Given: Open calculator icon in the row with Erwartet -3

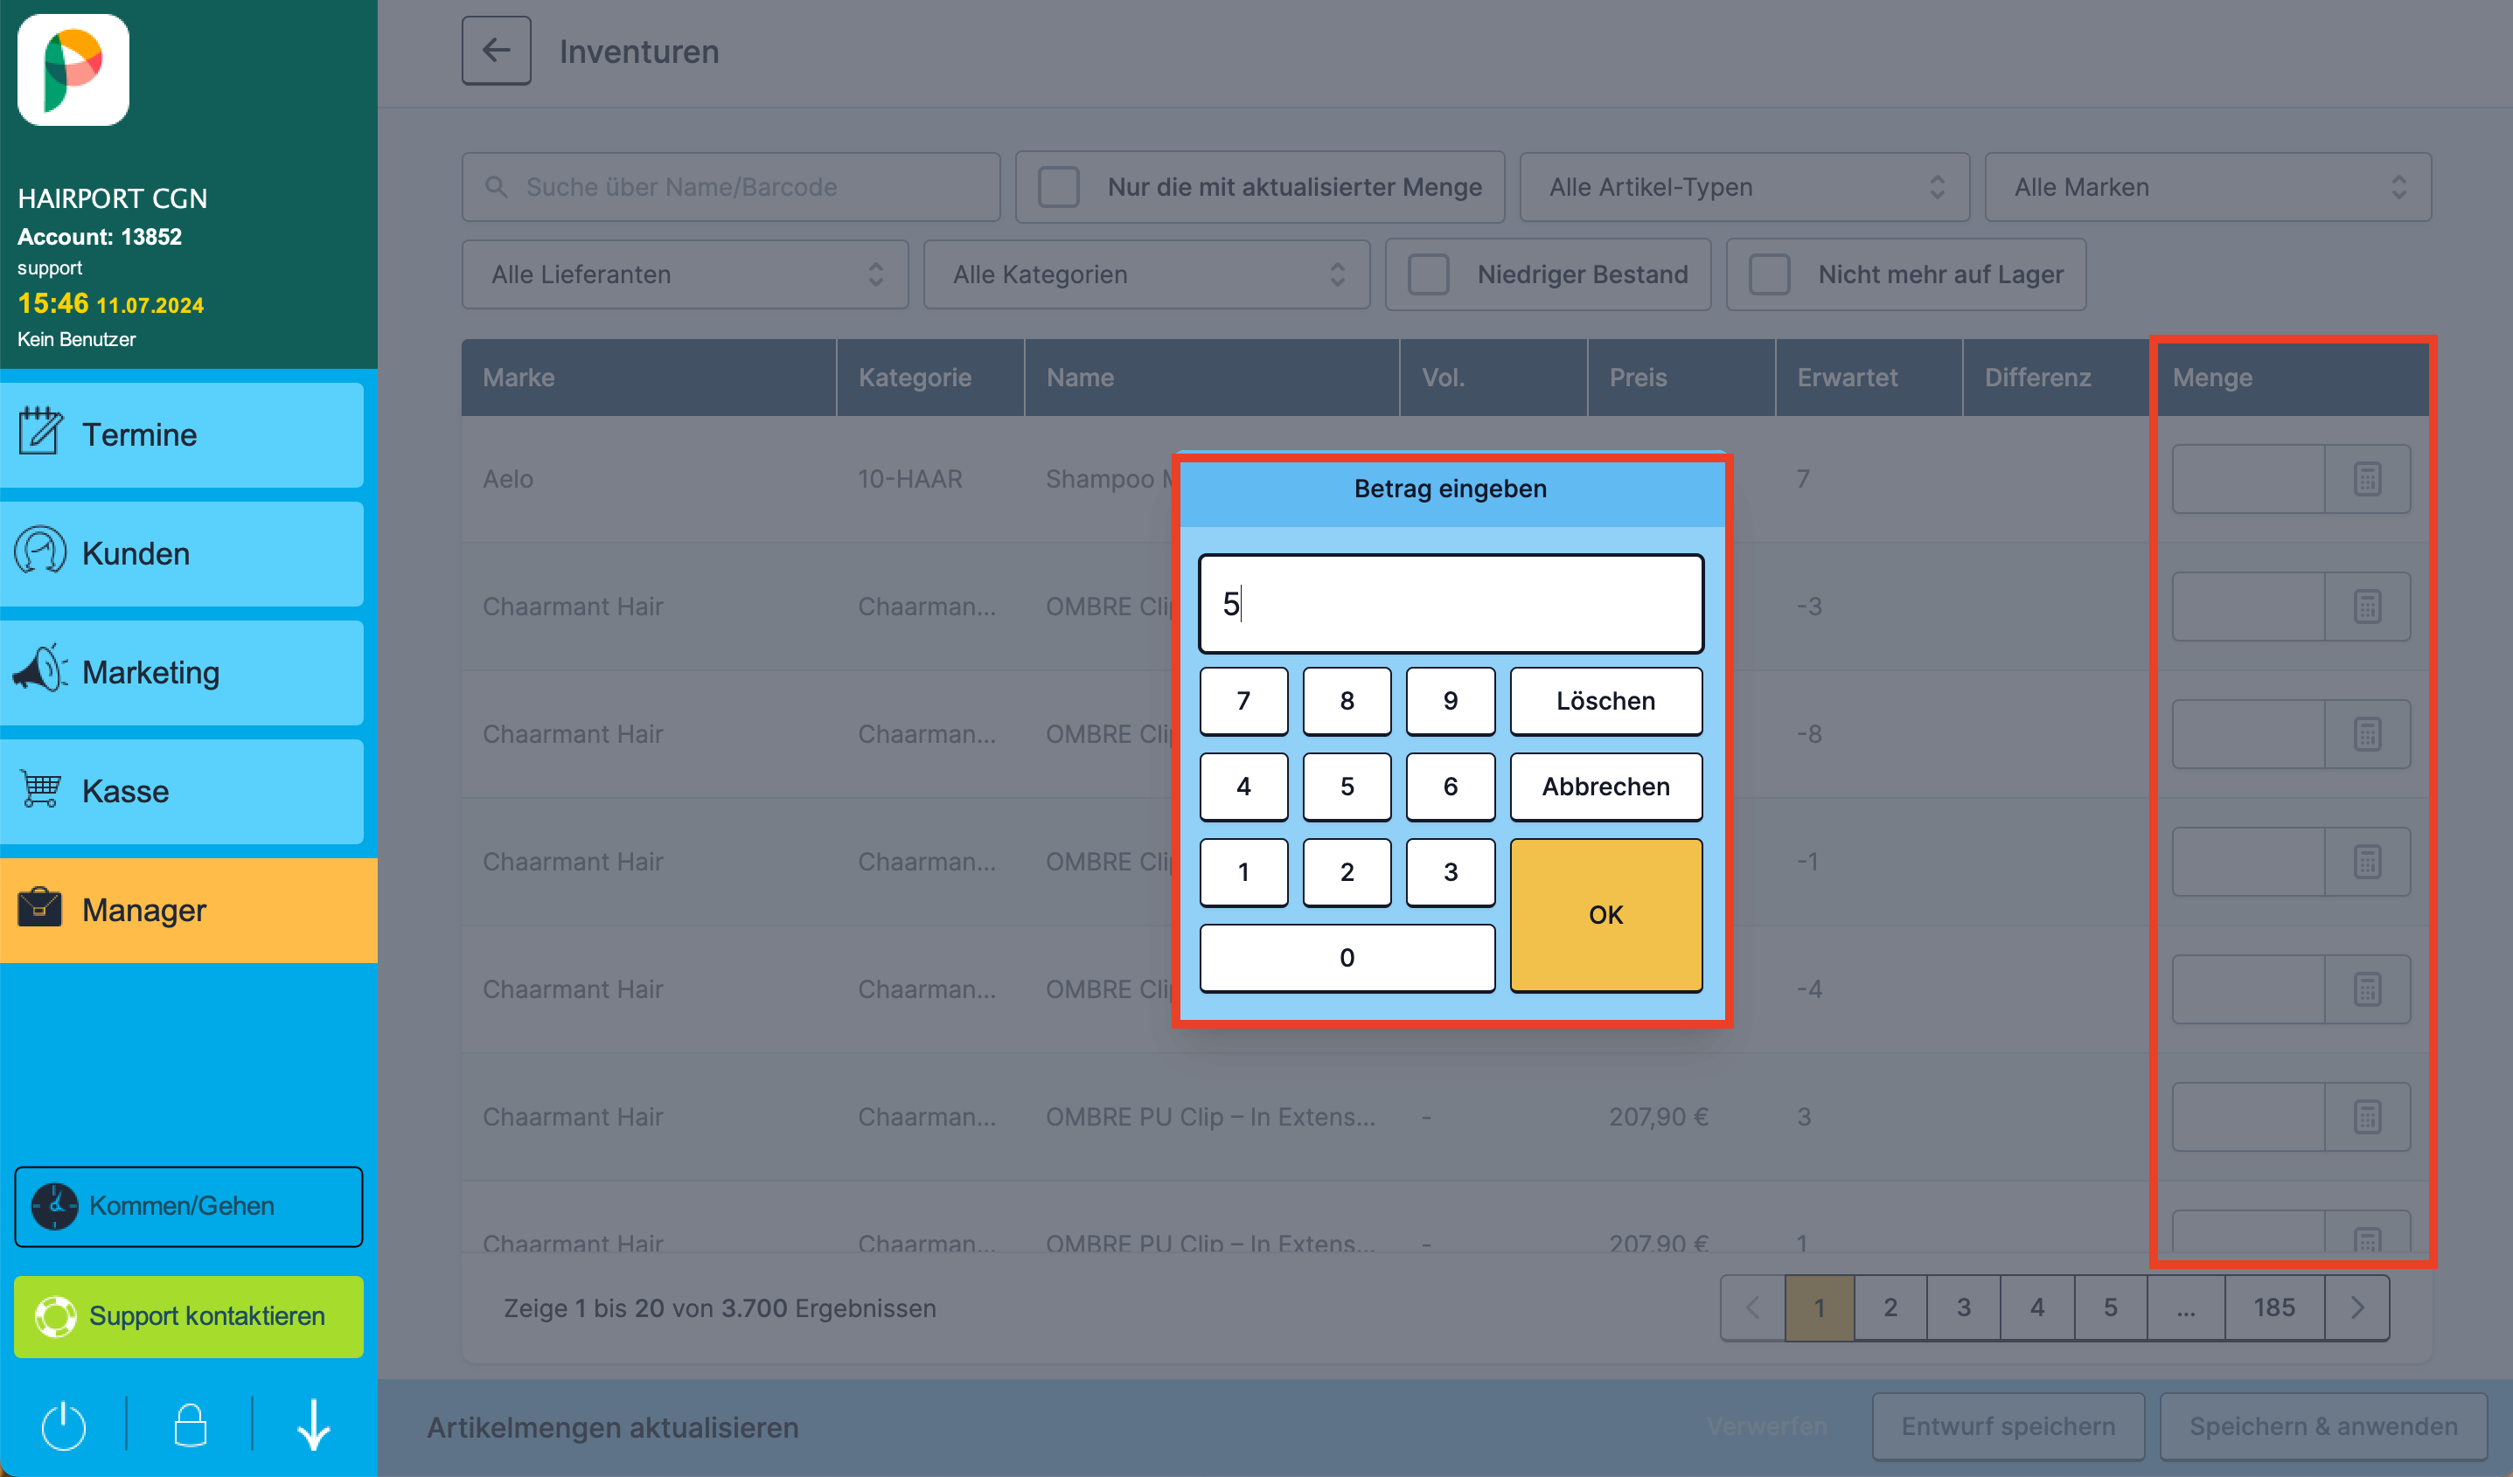Looking at the screenshot, I should coord(2366,606).
